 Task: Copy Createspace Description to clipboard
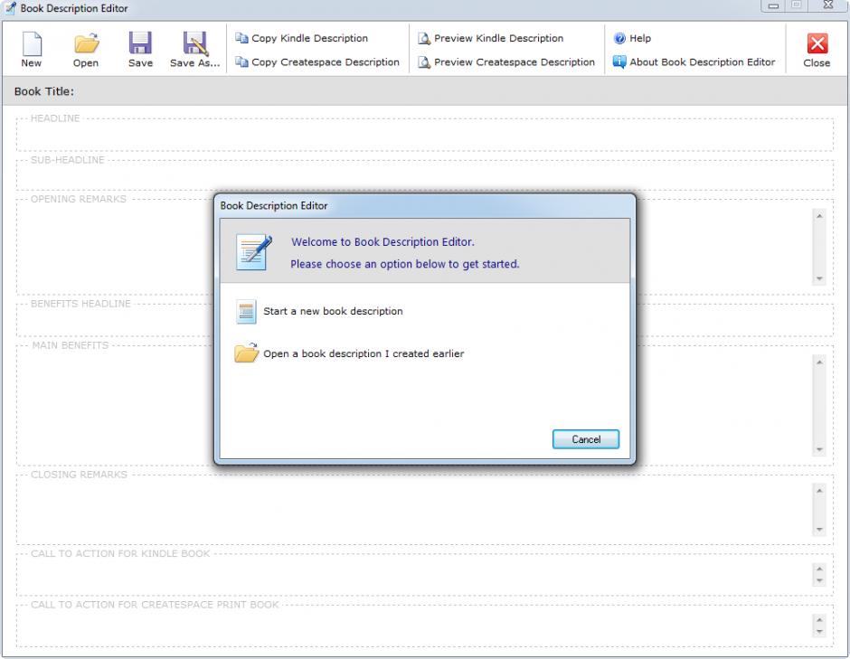tap(317, 61)
